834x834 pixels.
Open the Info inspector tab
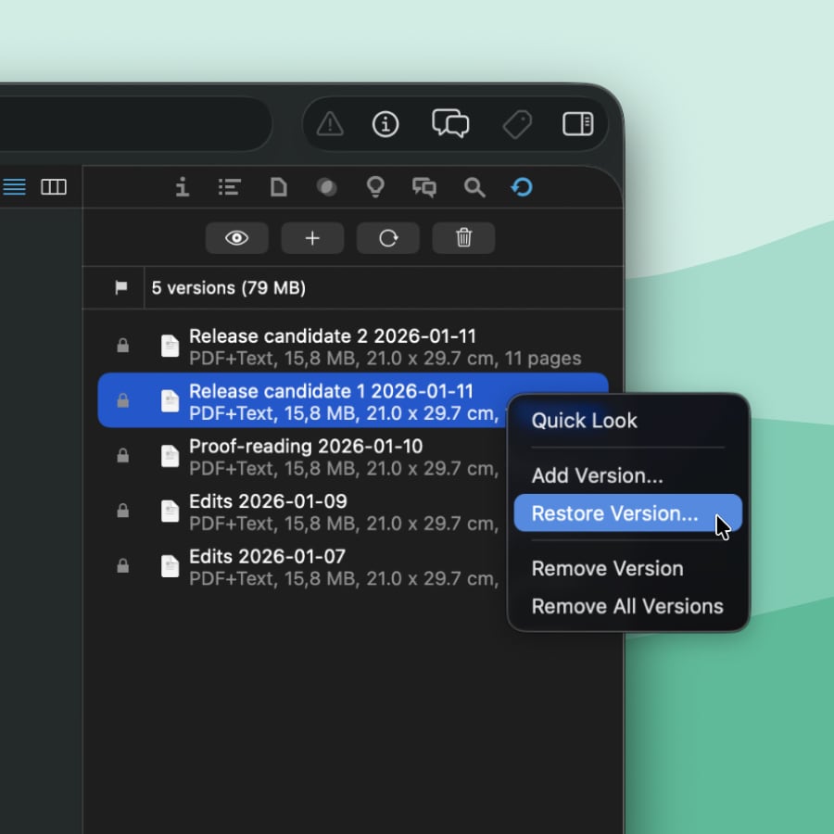point(183,188)
